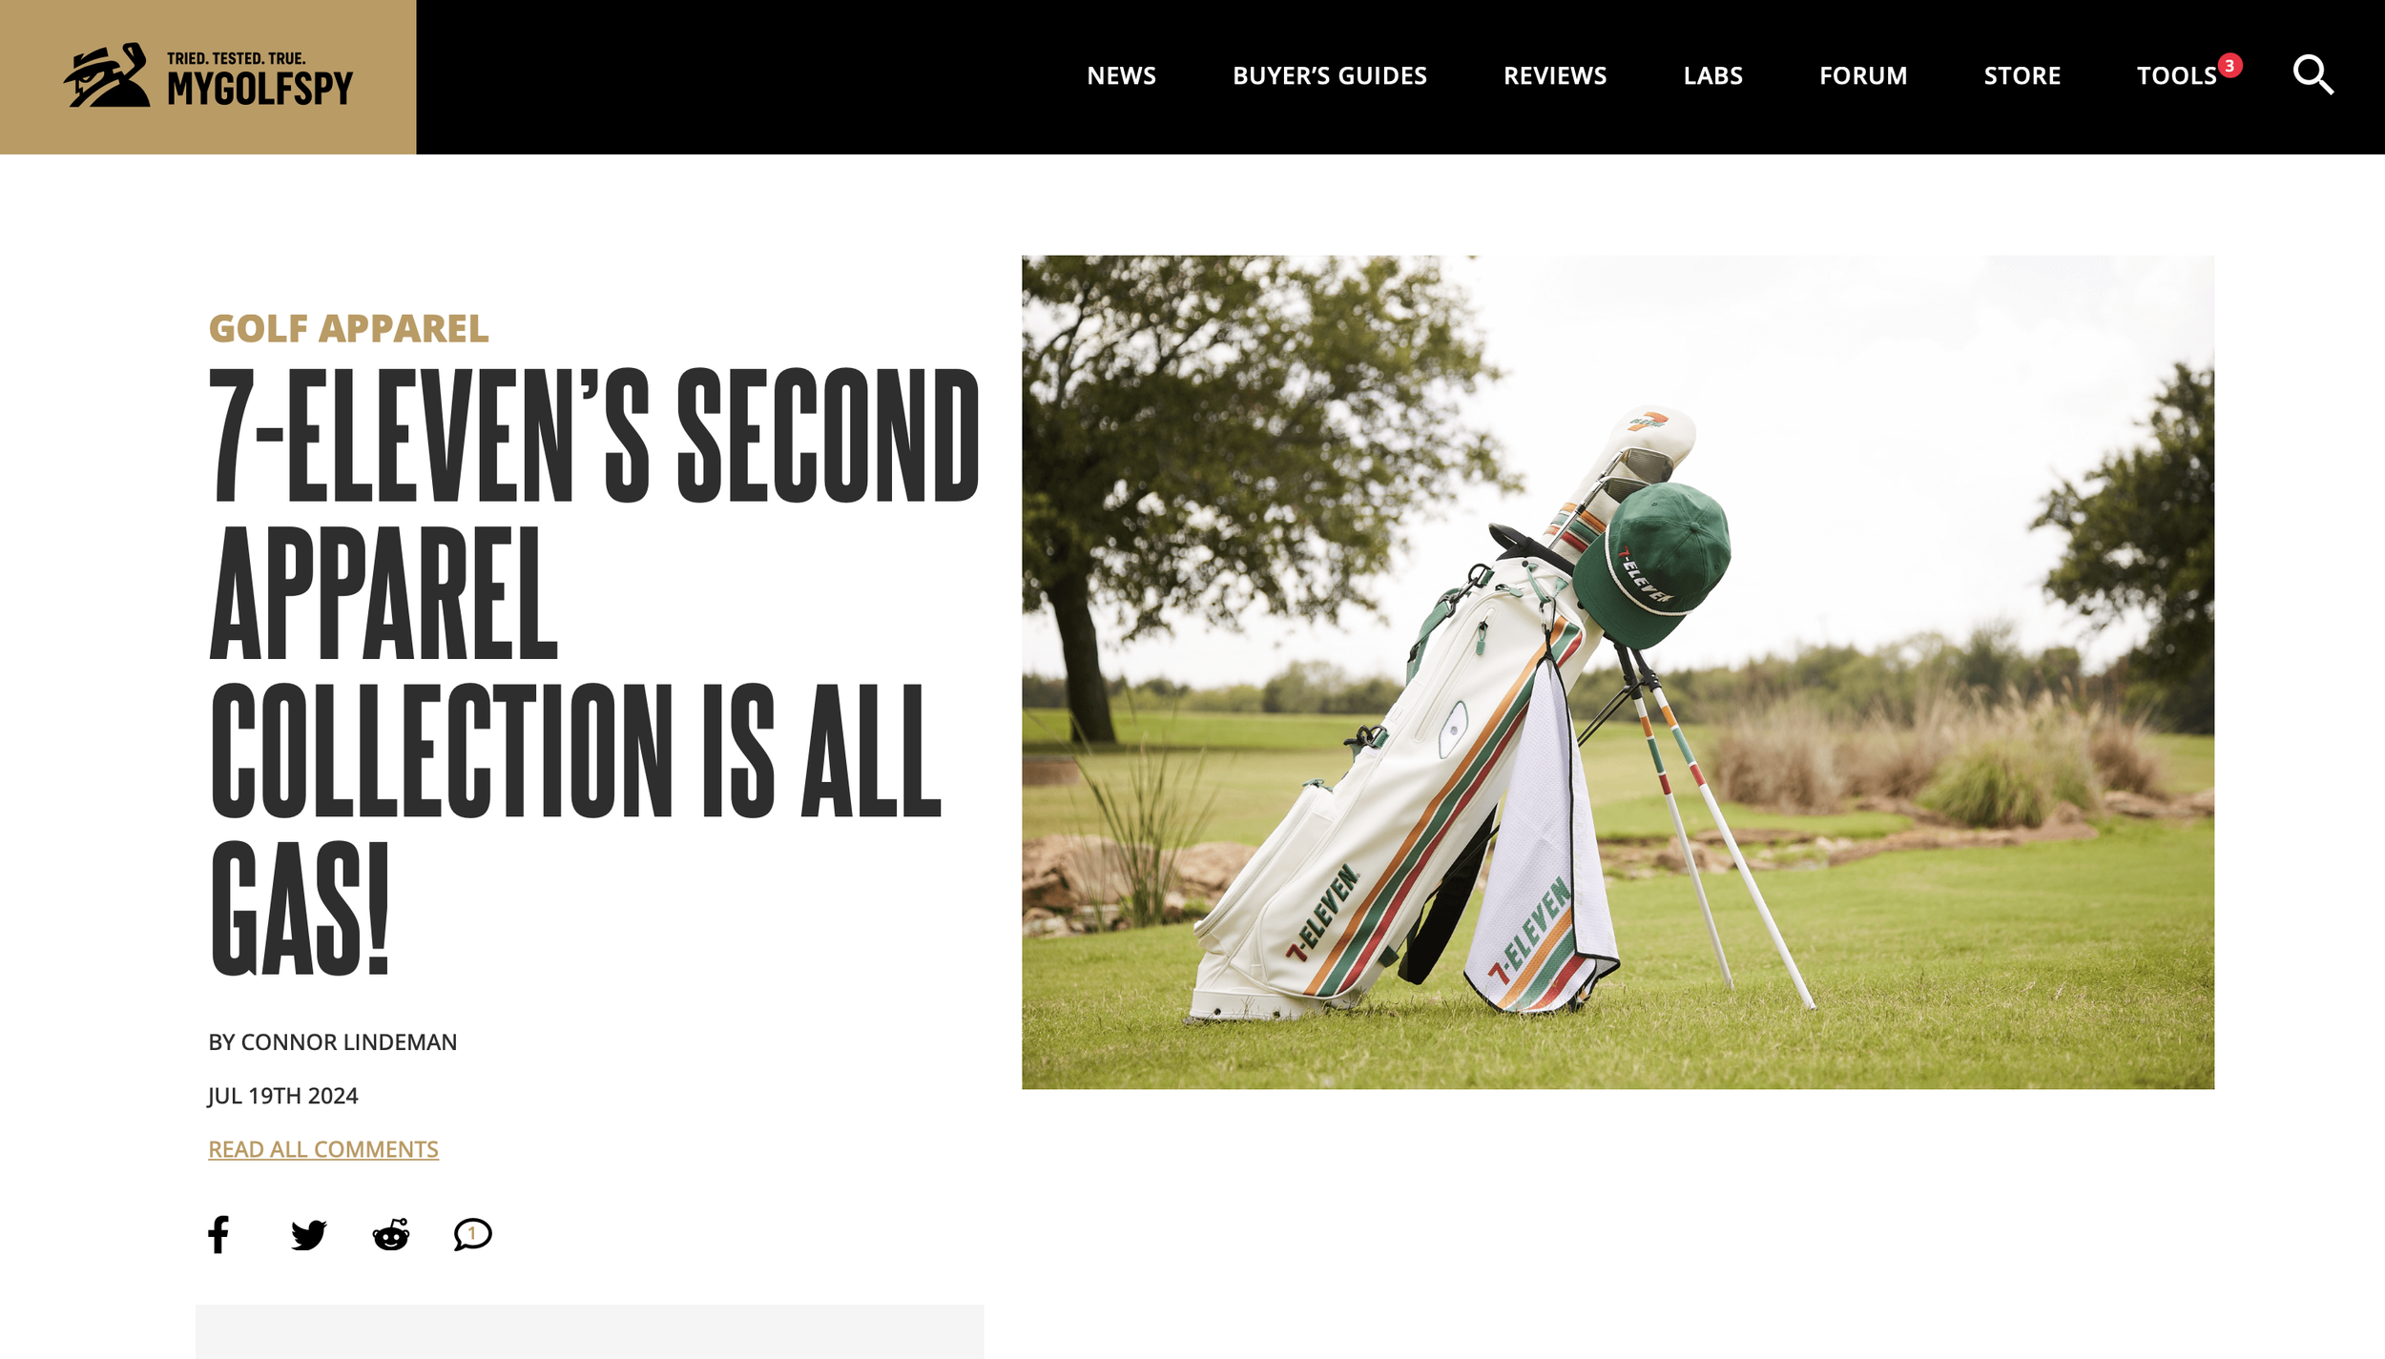Click the Read All Comments link
Viewport: 2385px width, 1359px height.
coord(323,1148)
